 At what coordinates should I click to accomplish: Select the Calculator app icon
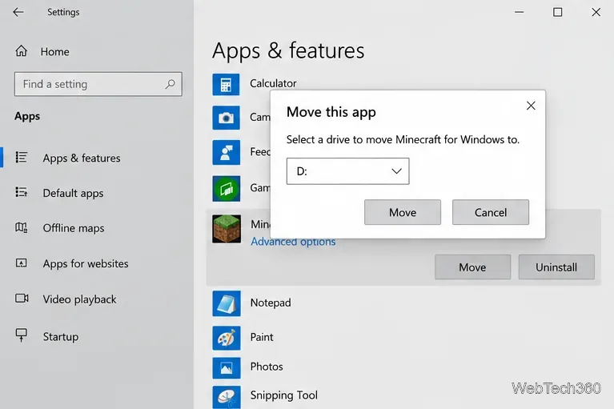click(x=226, y=85)
